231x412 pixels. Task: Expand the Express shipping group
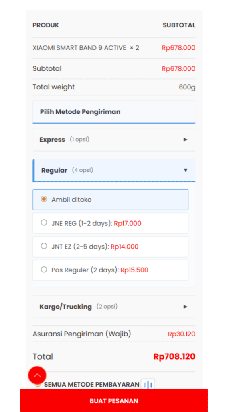tap(114, 140)
